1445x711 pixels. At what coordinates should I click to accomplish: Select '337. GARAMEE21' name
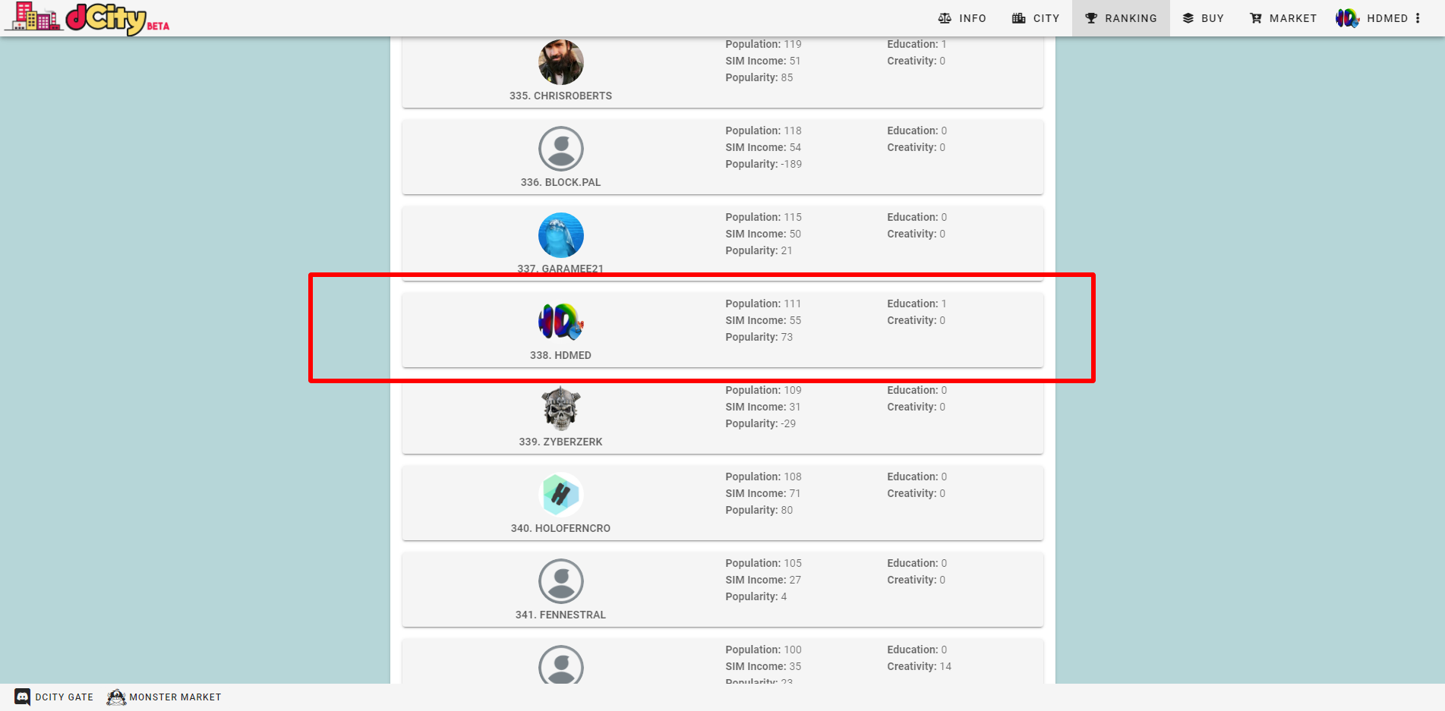pos(561,269)
